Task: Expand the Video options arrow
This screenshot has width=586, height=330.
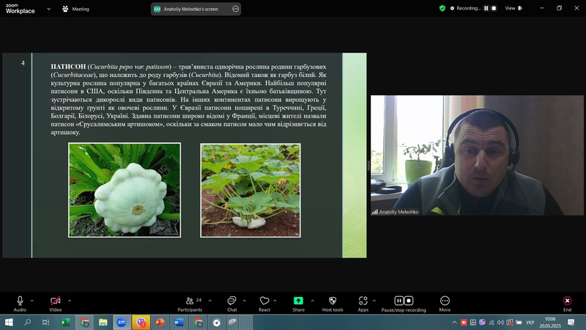Action: [70, 300]
